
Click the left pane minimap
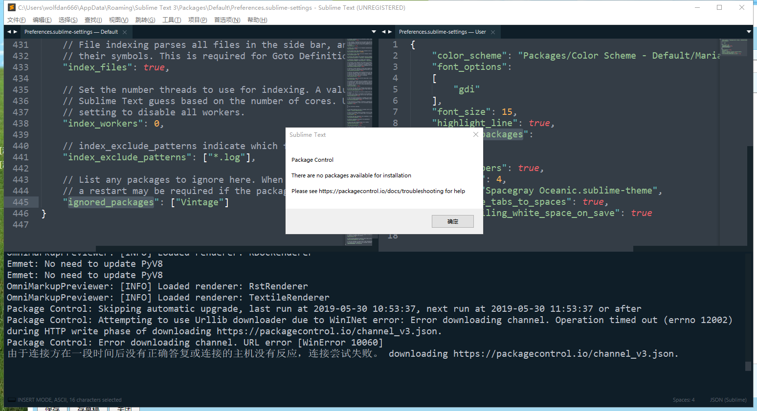tap(359, 142)
